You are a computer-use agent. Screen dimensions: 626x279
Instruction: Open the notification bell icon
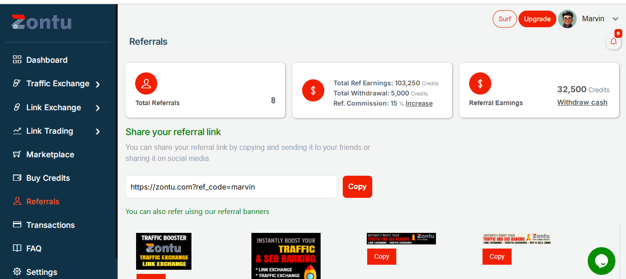pos(614,42)
